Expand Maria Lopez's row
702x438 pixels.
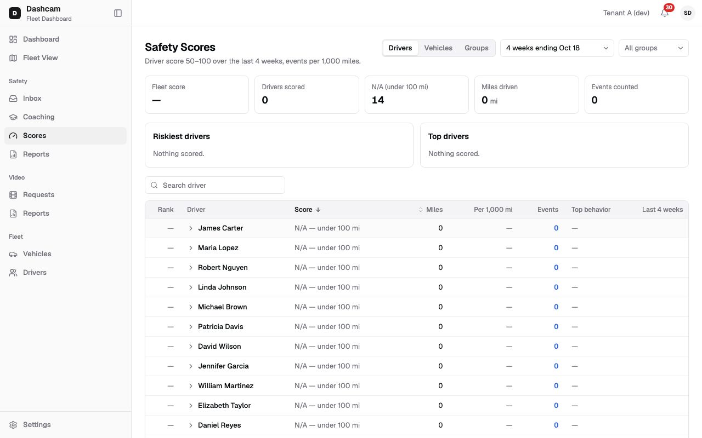click(191, 248)
